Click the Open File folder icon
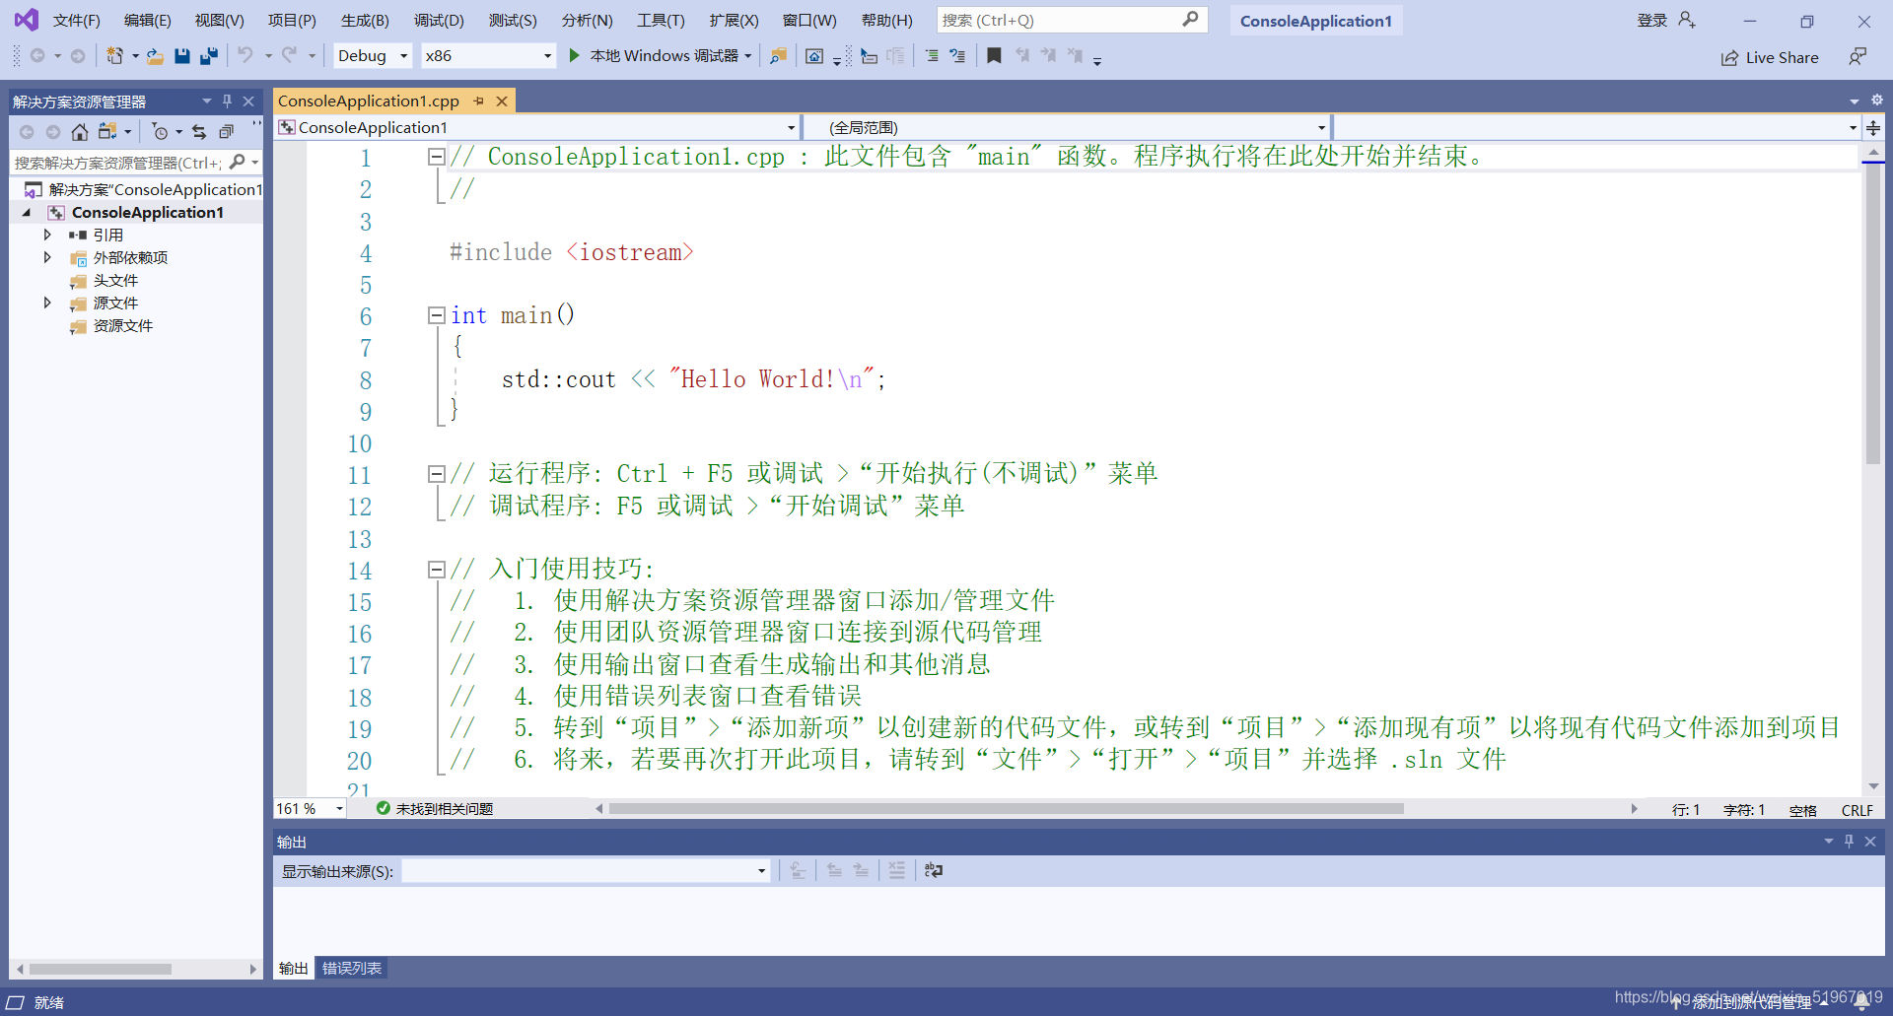 click(x=155, y=56)
